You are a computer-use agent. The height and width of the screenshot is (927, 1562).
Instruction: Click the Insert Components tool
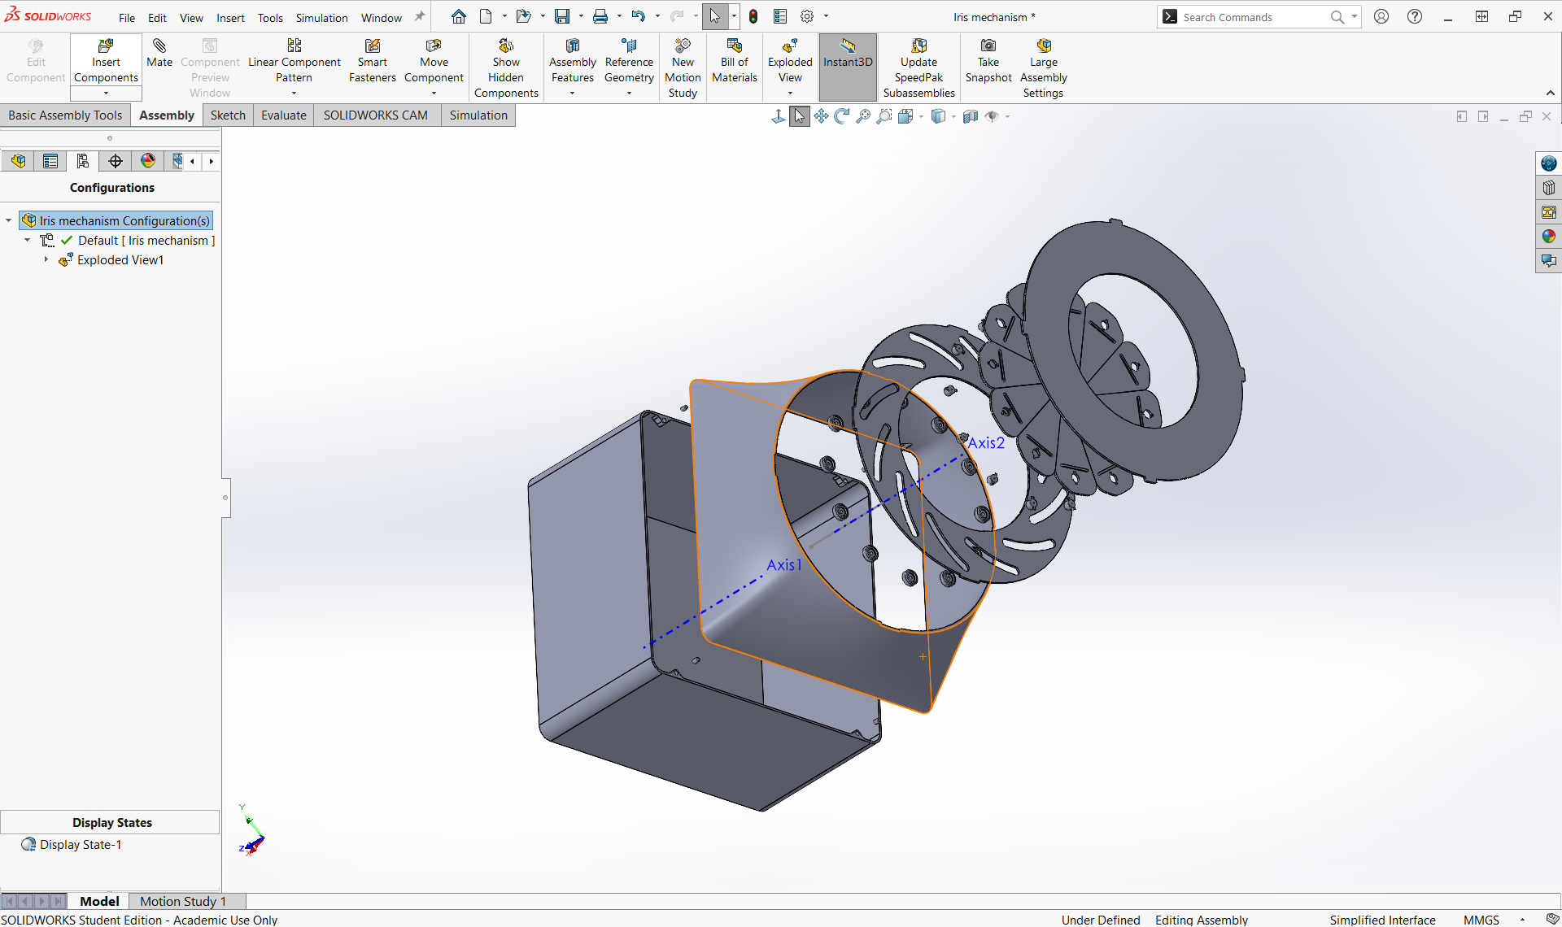pos(106,61)
